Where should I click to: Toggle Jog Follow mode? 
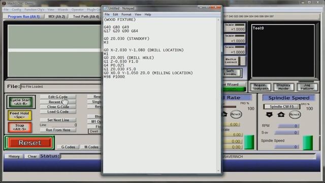click(x=307, y=87)
